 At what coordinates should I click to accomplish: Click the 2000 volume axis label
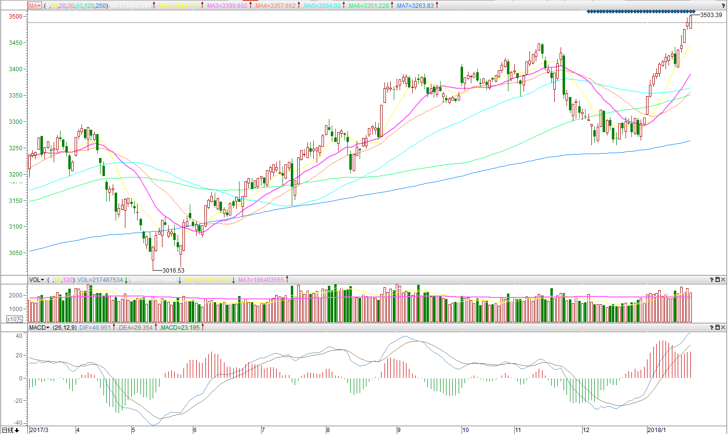pos(16,296)
